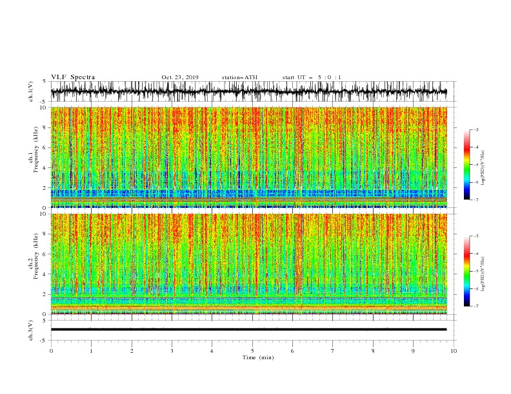Click the 'station=ATH' label
The height and width of the screenshot is (394, 511).
[x=239, y=77]
